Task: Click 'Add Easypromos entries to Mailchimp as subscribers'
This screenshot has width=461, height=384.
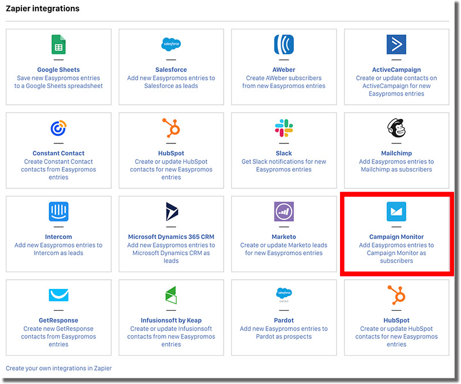Action: [x=396, y=165]
